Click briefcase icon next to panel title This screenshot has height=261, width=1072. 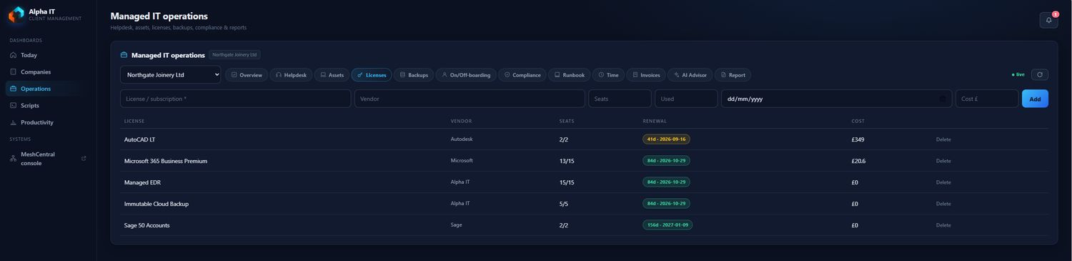[x=124, y=55]
